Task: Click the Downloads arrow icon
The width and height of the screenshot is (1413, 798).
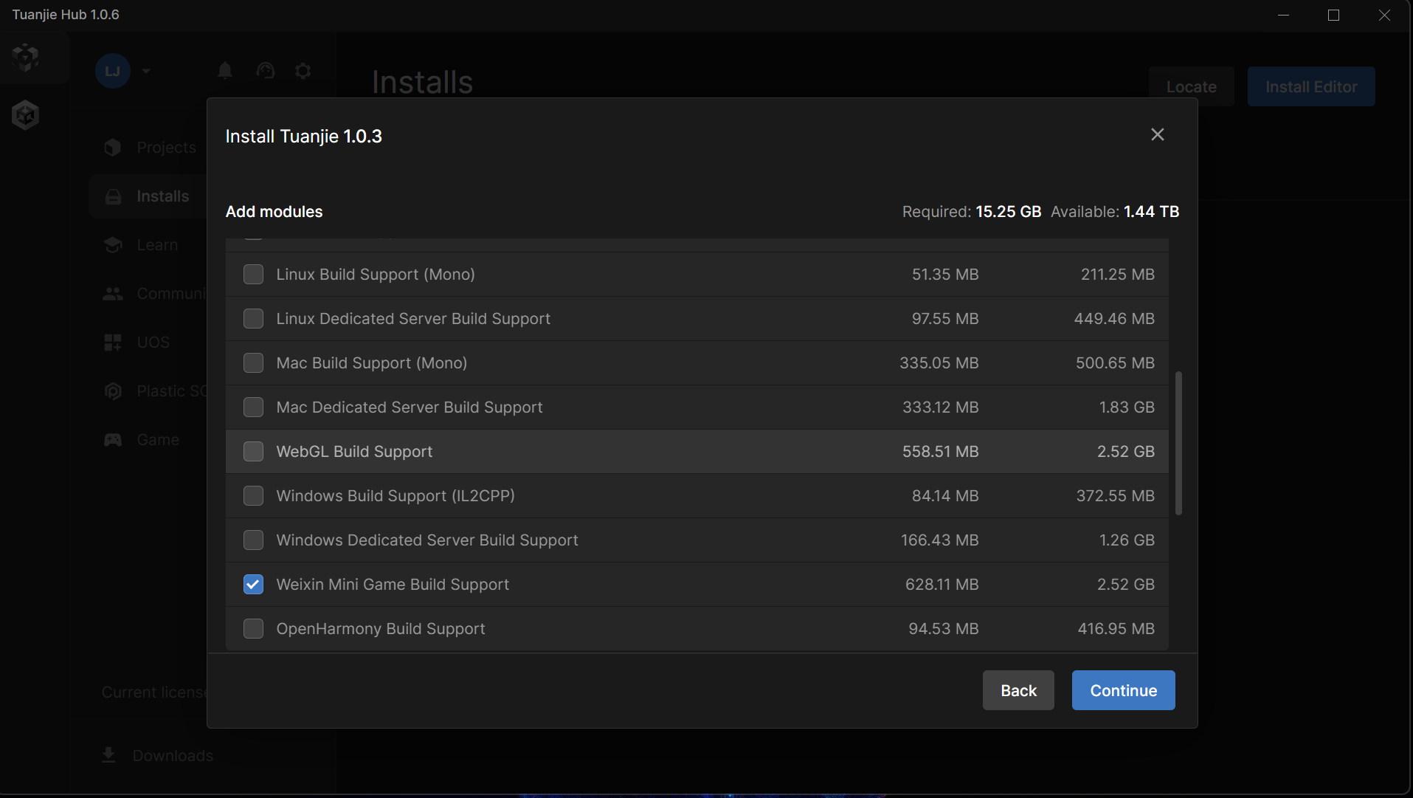Action: (108, 755)
